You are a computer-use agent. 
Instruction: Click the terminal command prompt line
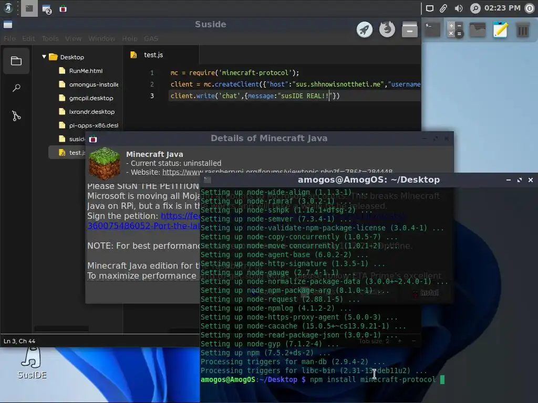click(x=323, y=380)
